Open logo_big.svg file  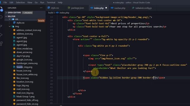pos(23,85)
